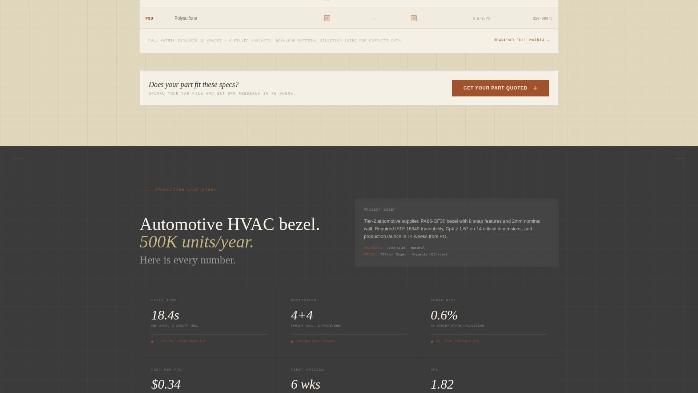Open the full material matrix download
This screenshot has height=393, width=698.
pos(518,40)
